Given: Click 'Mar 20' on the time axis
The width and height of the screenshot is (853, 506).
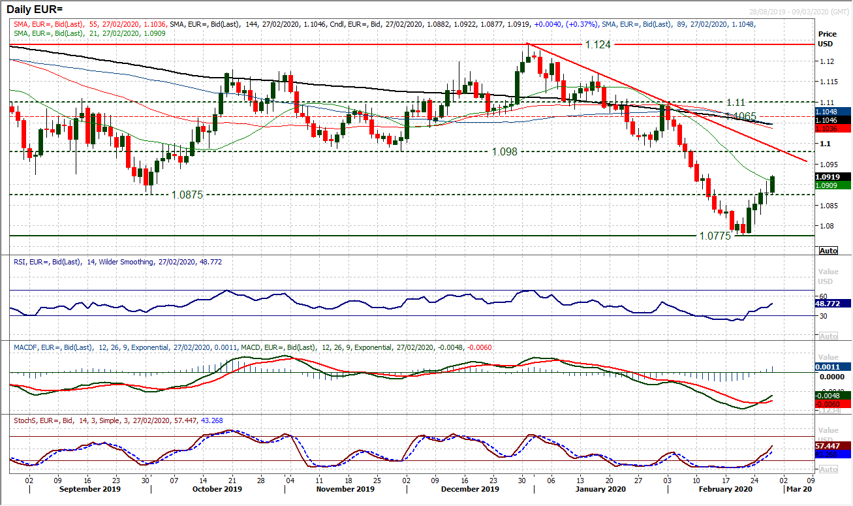Looking at the screenshot, I should pyautogui.click(x=800, y=488).
